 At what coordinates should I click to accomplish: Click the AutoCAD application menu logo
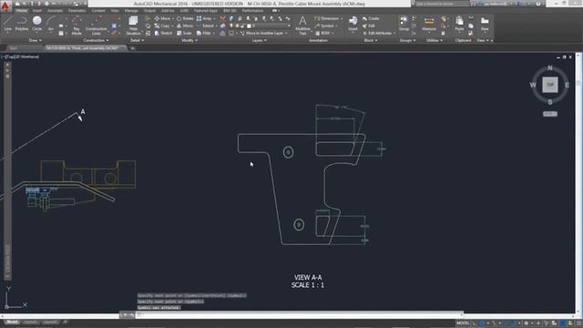tap(5, 6)
